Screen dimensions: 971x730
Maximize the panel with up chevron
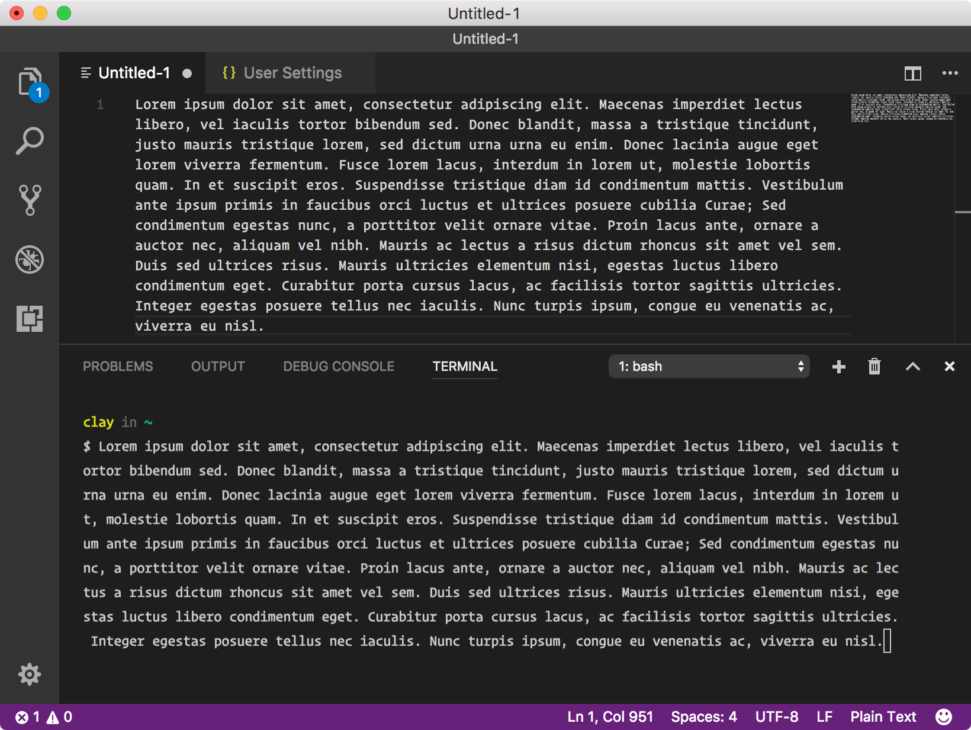pyautogui.click(x=913, y=367)
